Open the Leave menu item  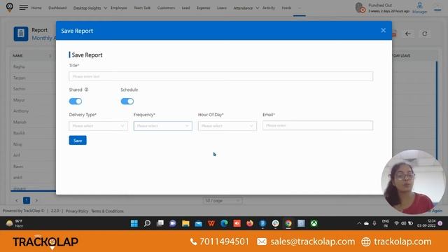pyautogui.click(x=222, y=8)
